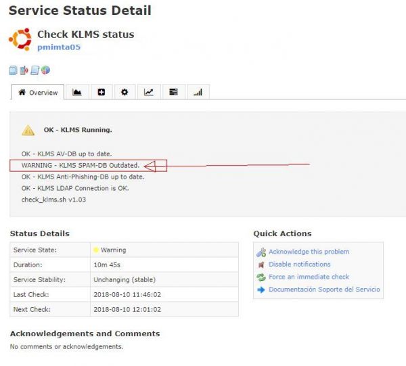Disable notifications for this service
Screen dimensions: 406x366
pos(299,265)
